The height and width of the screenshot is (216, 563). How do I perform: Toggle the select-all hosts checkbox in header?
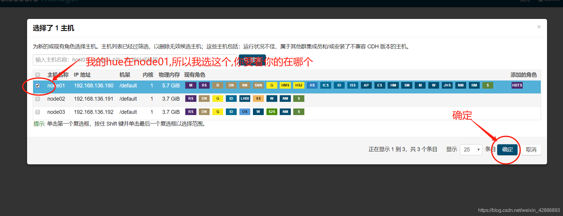[38, 75]
